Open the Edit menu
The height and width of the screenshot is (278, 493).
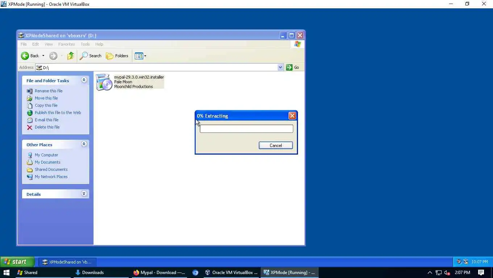(x=36, y=44)
